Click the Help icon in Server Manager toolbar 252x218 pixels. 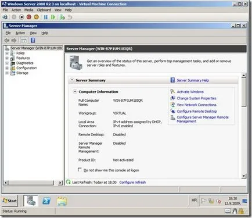pos(33,40)
